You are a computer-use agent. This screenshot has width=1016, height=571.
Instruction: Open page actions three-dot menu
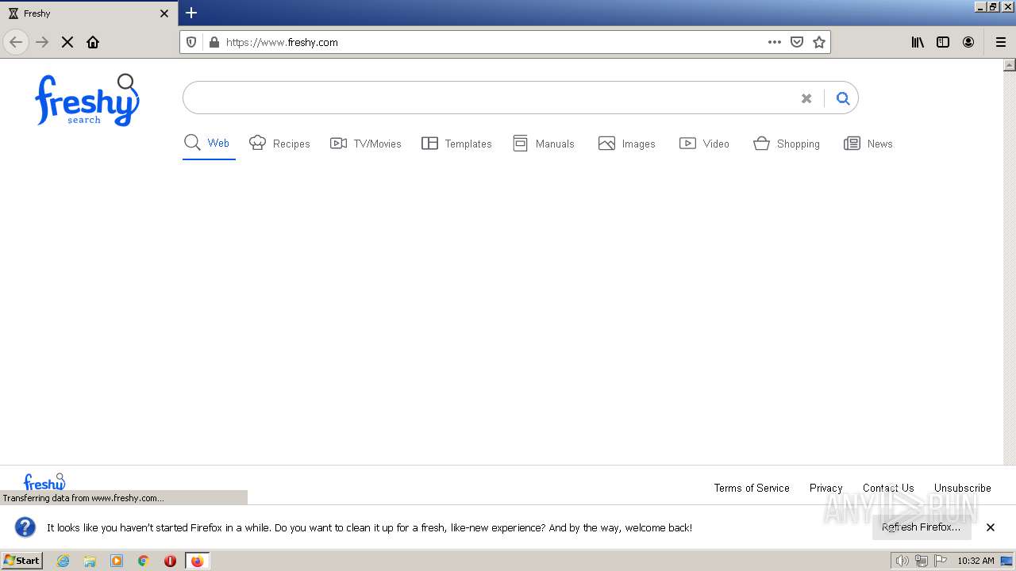click(x=775, y=42)
